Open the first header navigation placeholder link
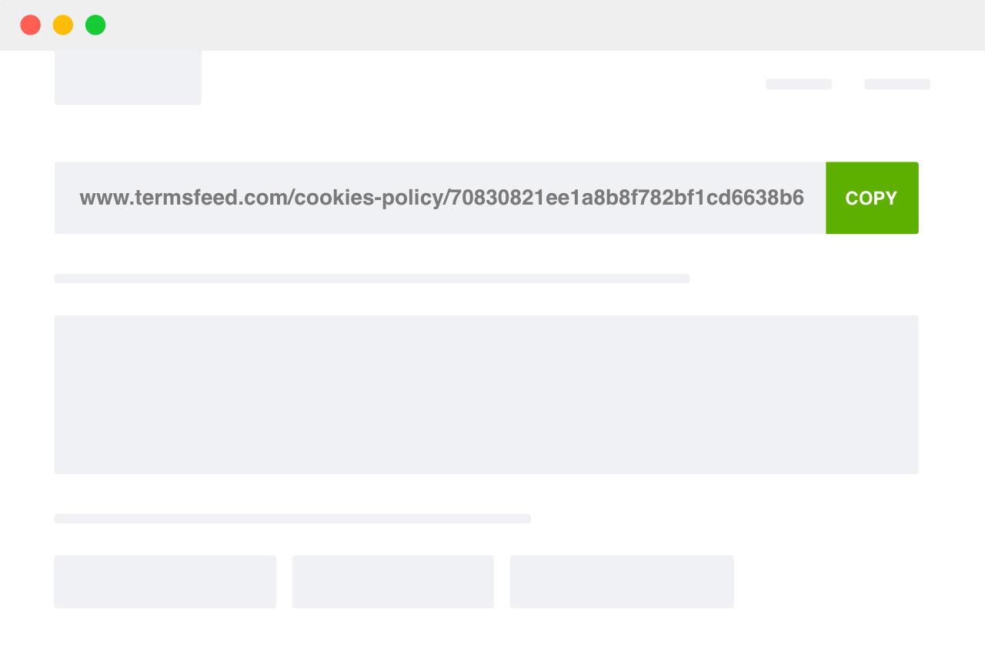Viewport: 985px width, 657px height. (799, 84)
